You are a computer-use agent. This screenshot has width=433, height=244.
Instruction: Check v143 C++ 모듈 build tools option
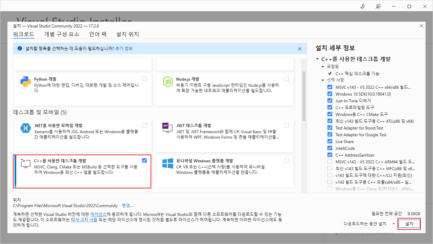pos(330,182)
